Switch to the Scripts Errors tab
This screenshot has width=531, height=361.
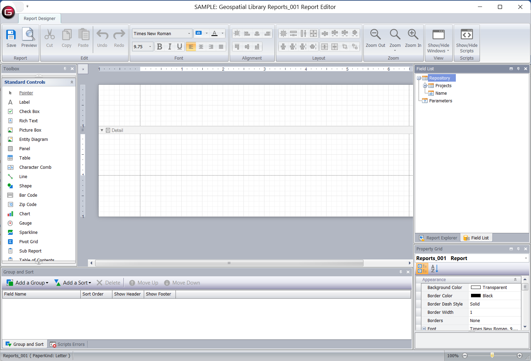(68, 344)
